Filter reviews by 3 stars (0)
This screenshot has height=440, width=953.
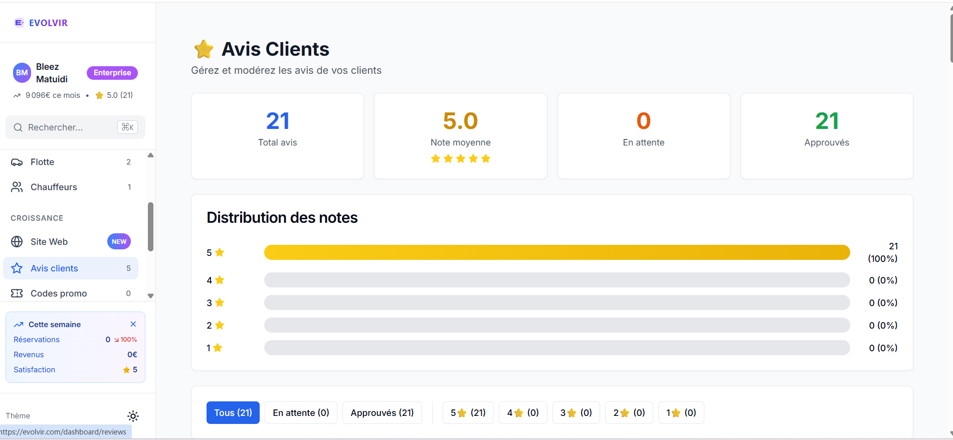[x=576, y=413]
